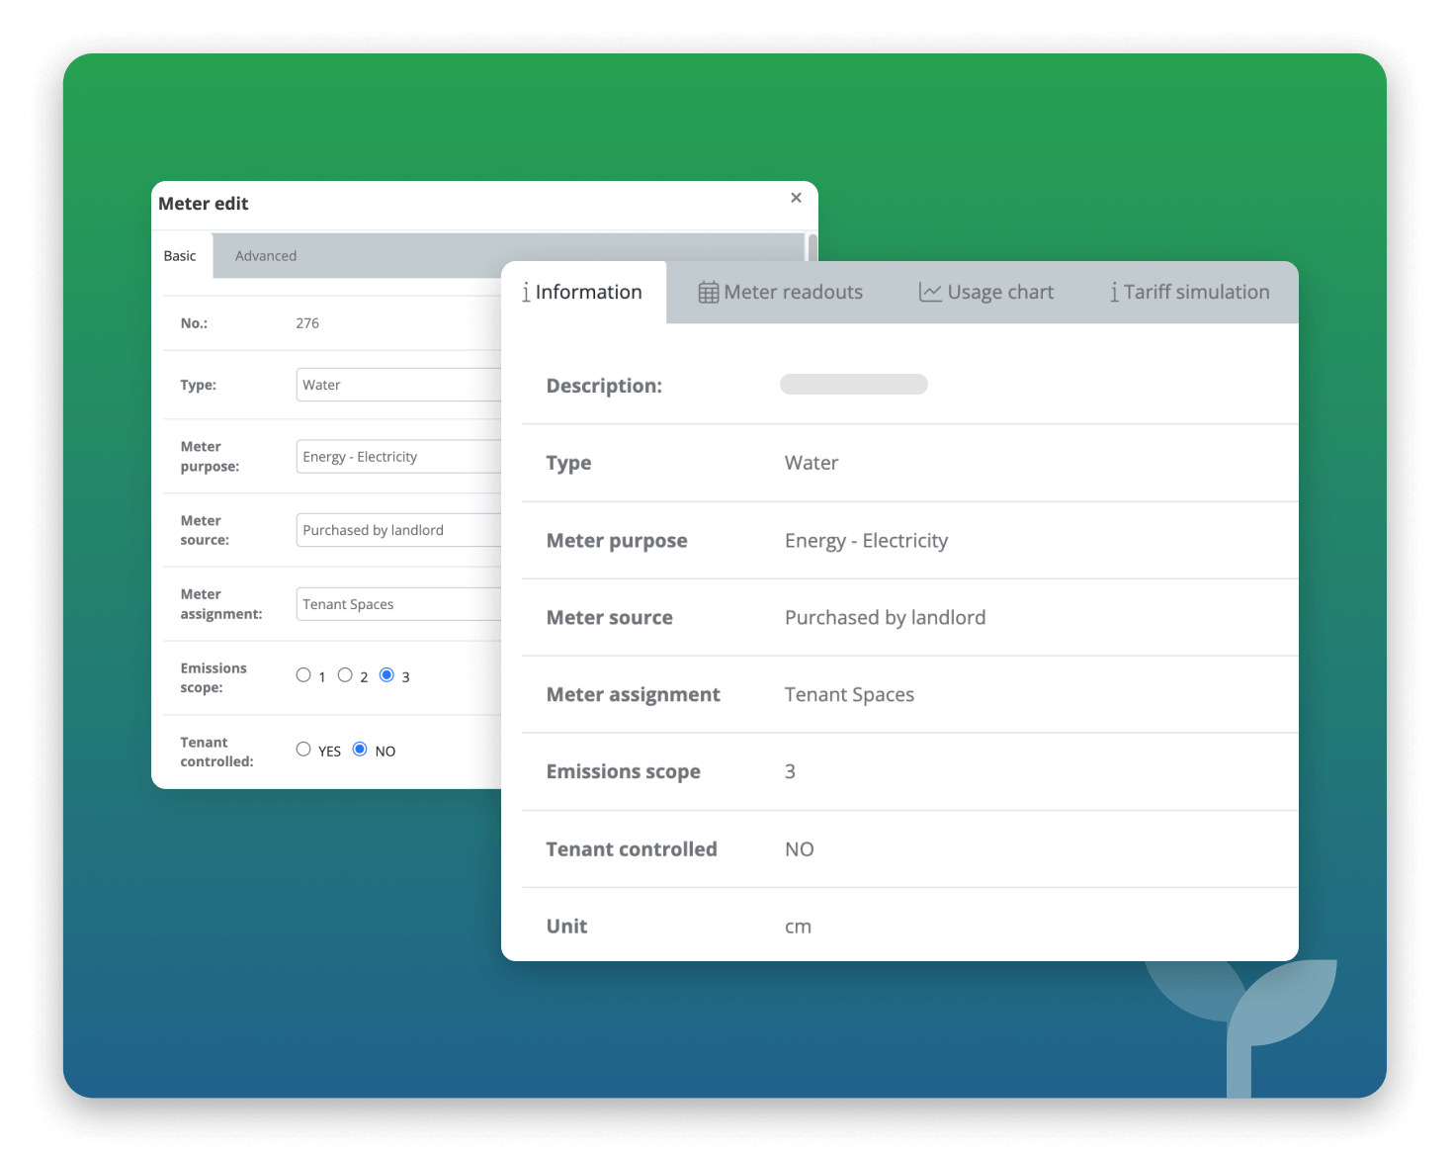
Task: Switch to the Basic tab
Action: [180, 255]
